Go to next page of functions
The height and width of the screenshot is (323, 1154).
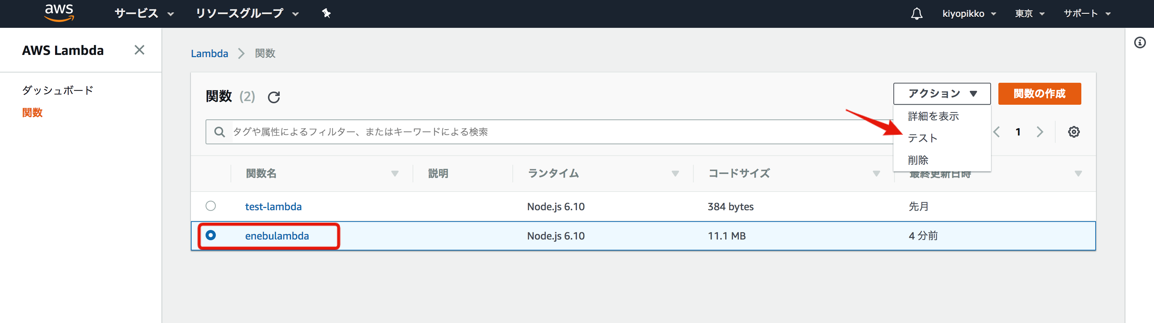(x=1040, y=132)
